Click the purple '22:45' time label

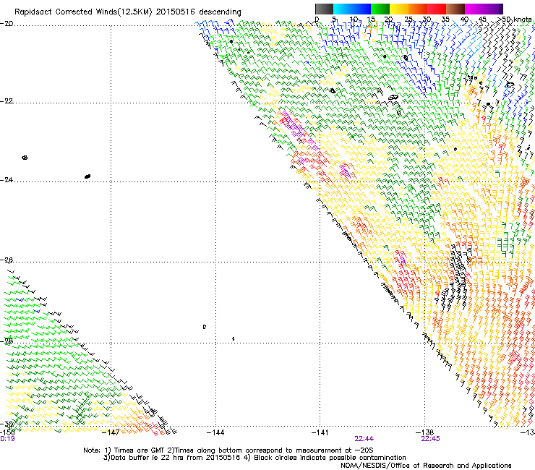[x=431, y=439]
